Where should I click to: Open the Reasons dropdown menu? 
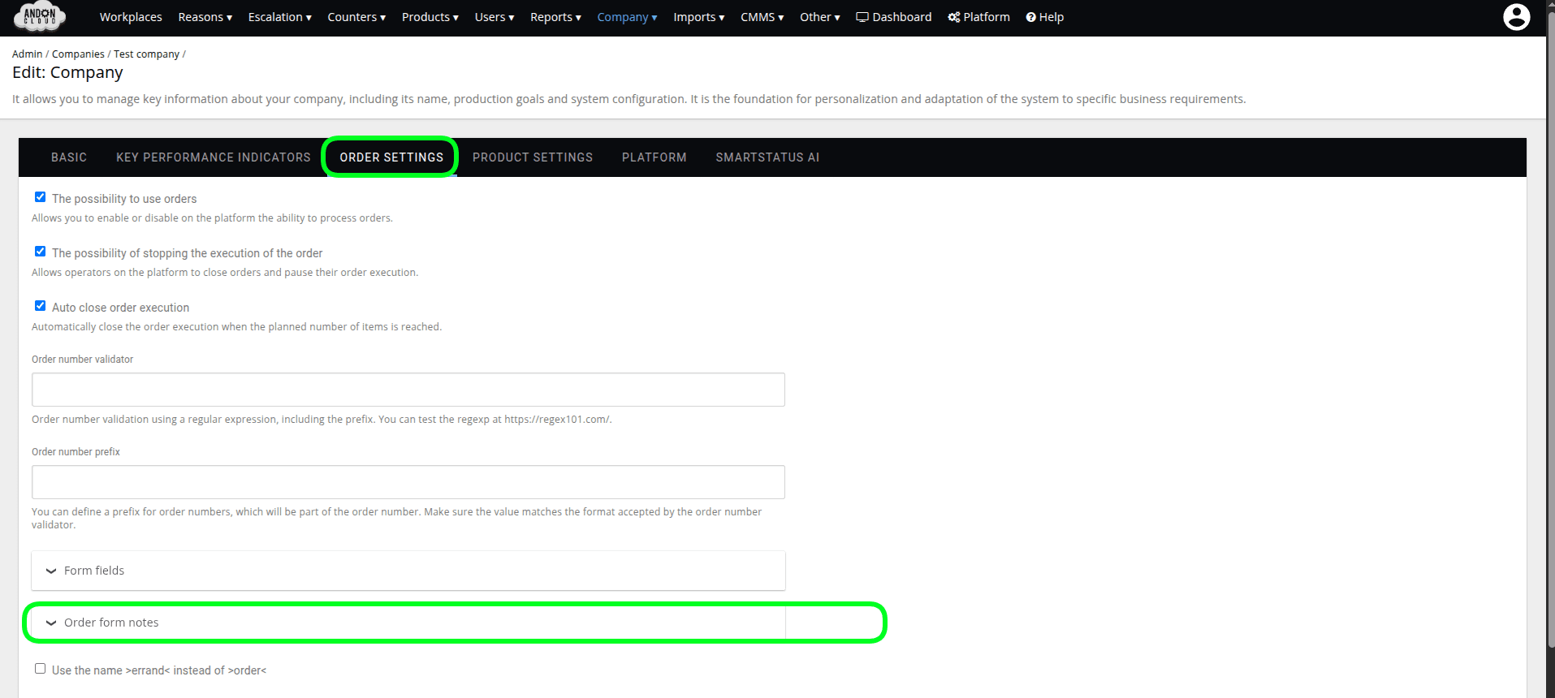coord(205,17)
